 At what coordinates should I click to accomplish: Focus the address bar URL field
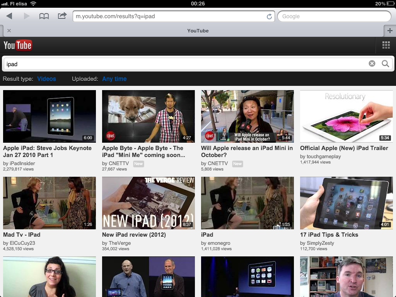(x=174, y=16)
